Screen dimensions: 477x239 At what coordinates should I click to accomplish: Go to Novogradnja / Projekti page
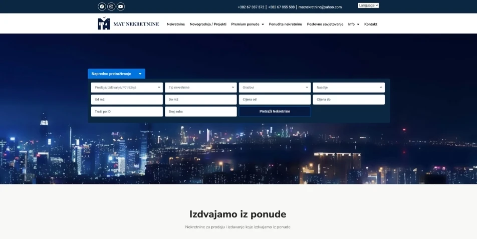point(208,24)
